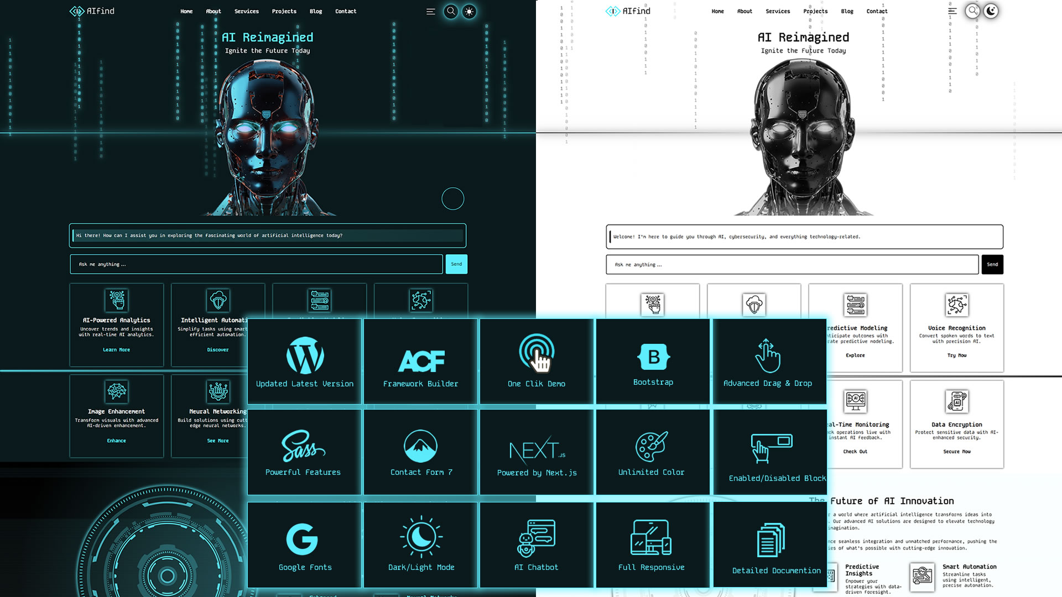Click the black Send button
The width and height of the screenshot is (1062, 597).
tap(992, 264)
